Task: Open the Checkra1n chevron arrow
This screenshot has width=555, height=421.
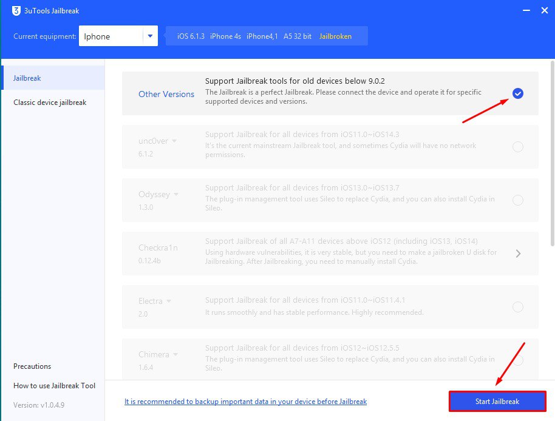Action: pyautogui.click(x=518, y=254)
